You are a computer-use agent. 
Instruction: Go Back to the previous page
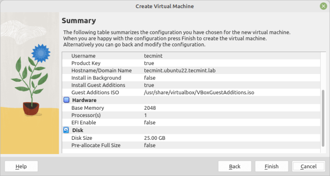tap(235, 166)
